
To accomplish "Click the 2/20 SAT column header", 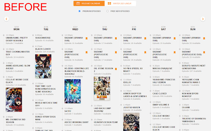I will [164, 28].
